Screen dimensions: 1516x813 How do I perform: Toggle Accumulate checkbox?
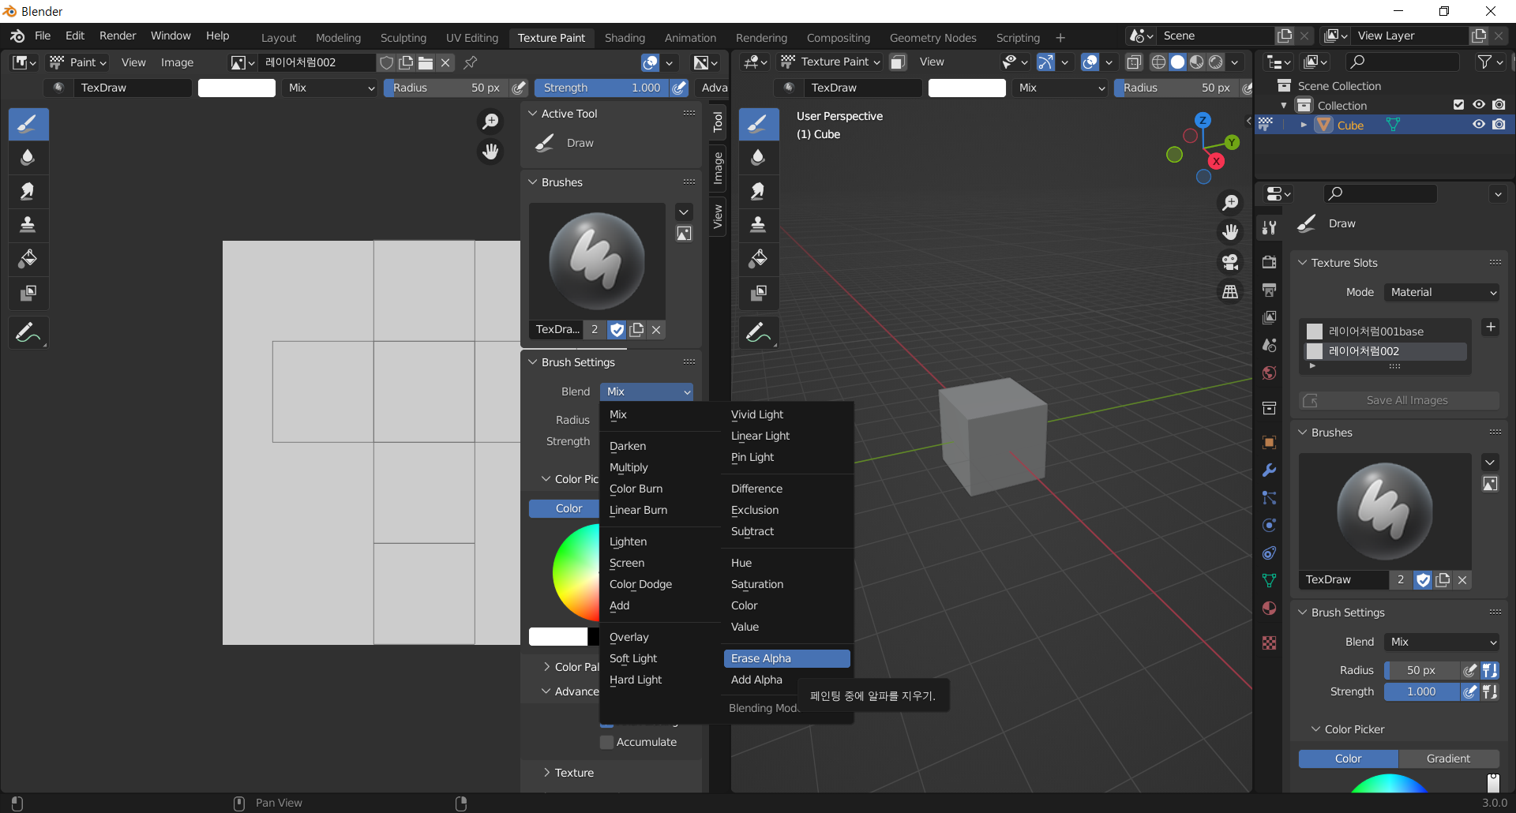tap(607, 742)
